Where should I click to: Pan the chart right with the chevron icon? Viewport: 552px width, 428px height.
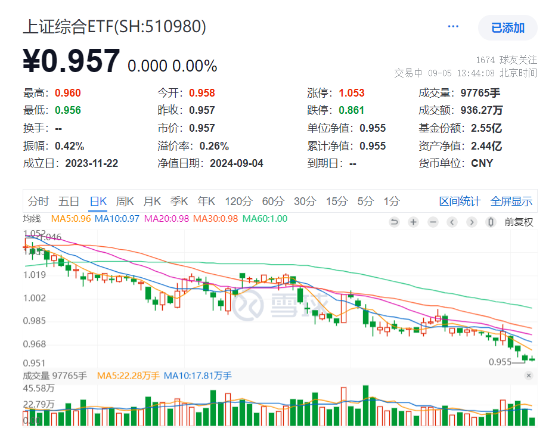pos(472,222)
